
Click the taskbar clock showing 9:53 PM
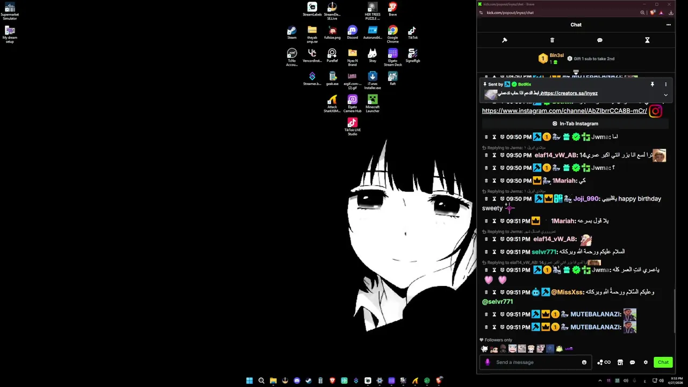[676, 381]
